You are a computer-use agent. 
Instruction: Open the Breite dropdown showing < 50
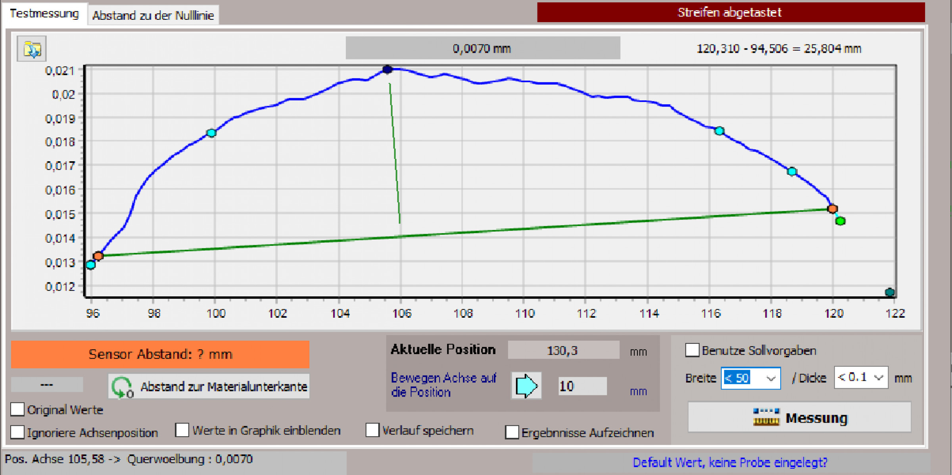click(770, 378)
